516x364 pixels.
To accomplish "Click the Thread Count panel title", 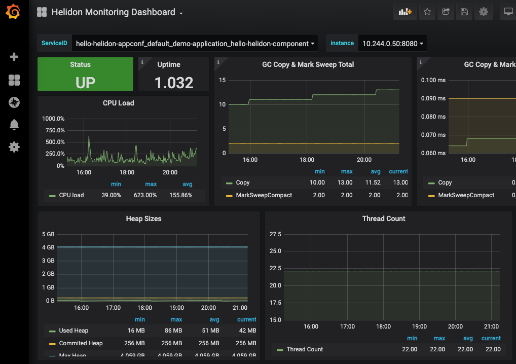I will pos(384,219).
